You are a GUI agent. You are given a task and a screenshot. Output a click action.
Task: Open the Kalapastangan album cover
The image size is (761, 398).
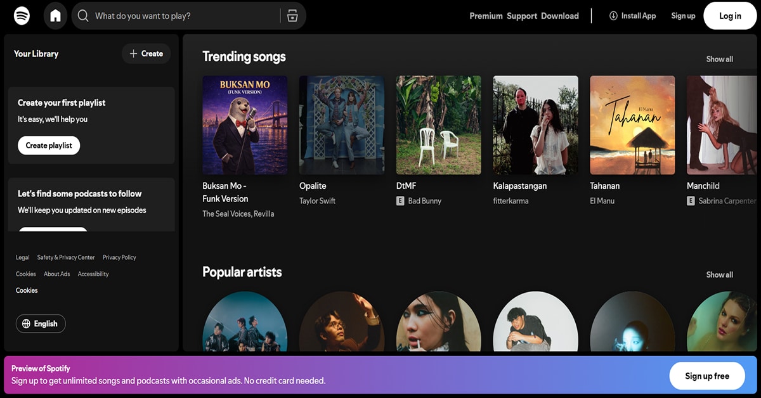click(536, 125)
